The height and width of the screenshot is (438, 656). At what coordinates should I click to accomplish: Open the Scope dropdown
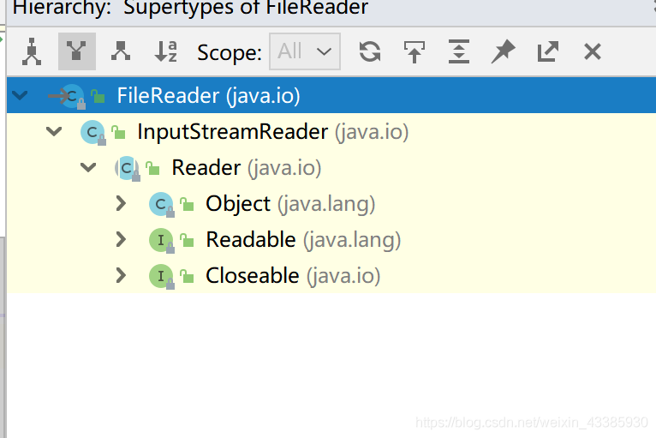304,51
